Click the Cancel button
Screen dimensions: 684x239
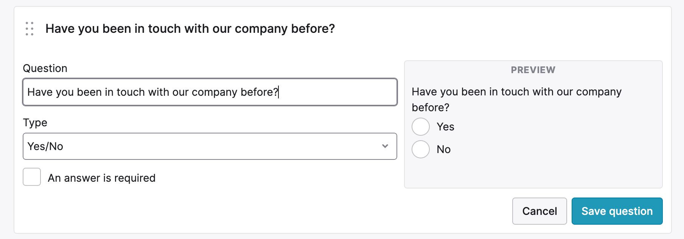[539, 211]
